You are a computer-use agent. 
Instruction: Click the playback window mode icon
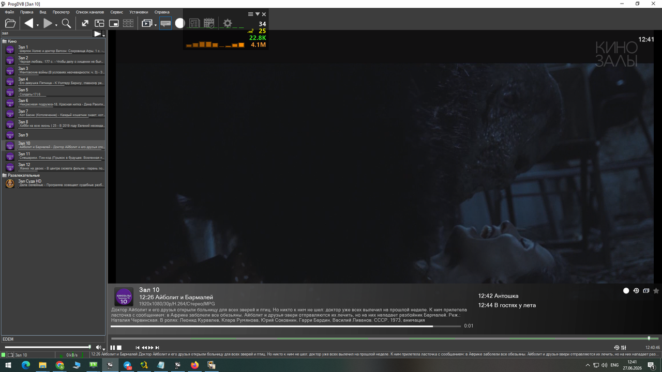coord(147,23)
